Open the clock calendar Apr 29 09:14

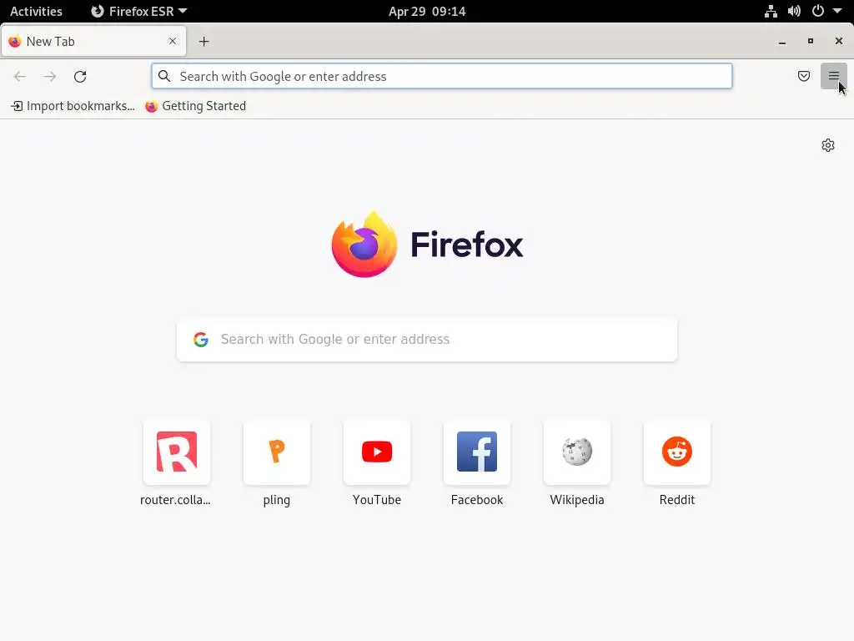427,12
